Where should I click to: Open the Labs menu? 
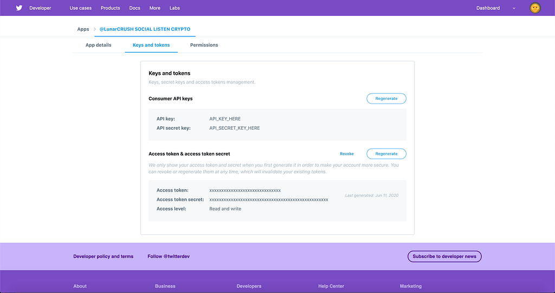pyautogui.click(x=175, y=8)
